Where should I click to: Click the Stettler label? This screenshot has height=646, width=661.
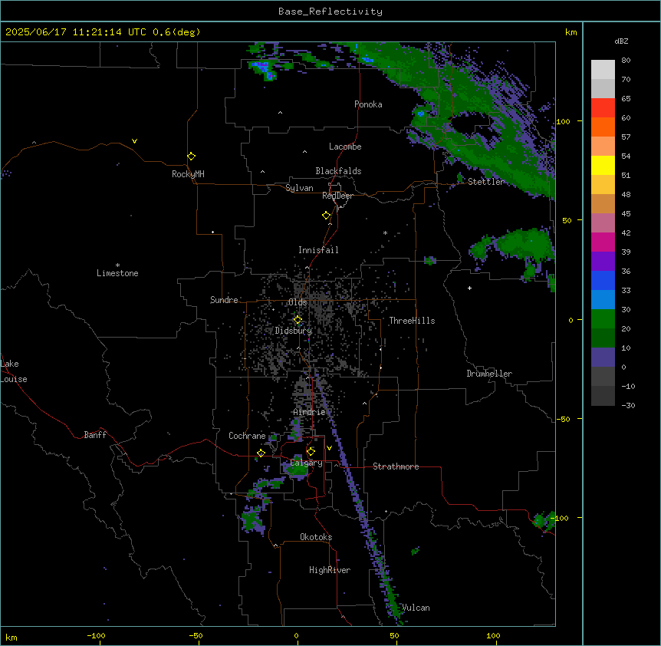[486, 182]
